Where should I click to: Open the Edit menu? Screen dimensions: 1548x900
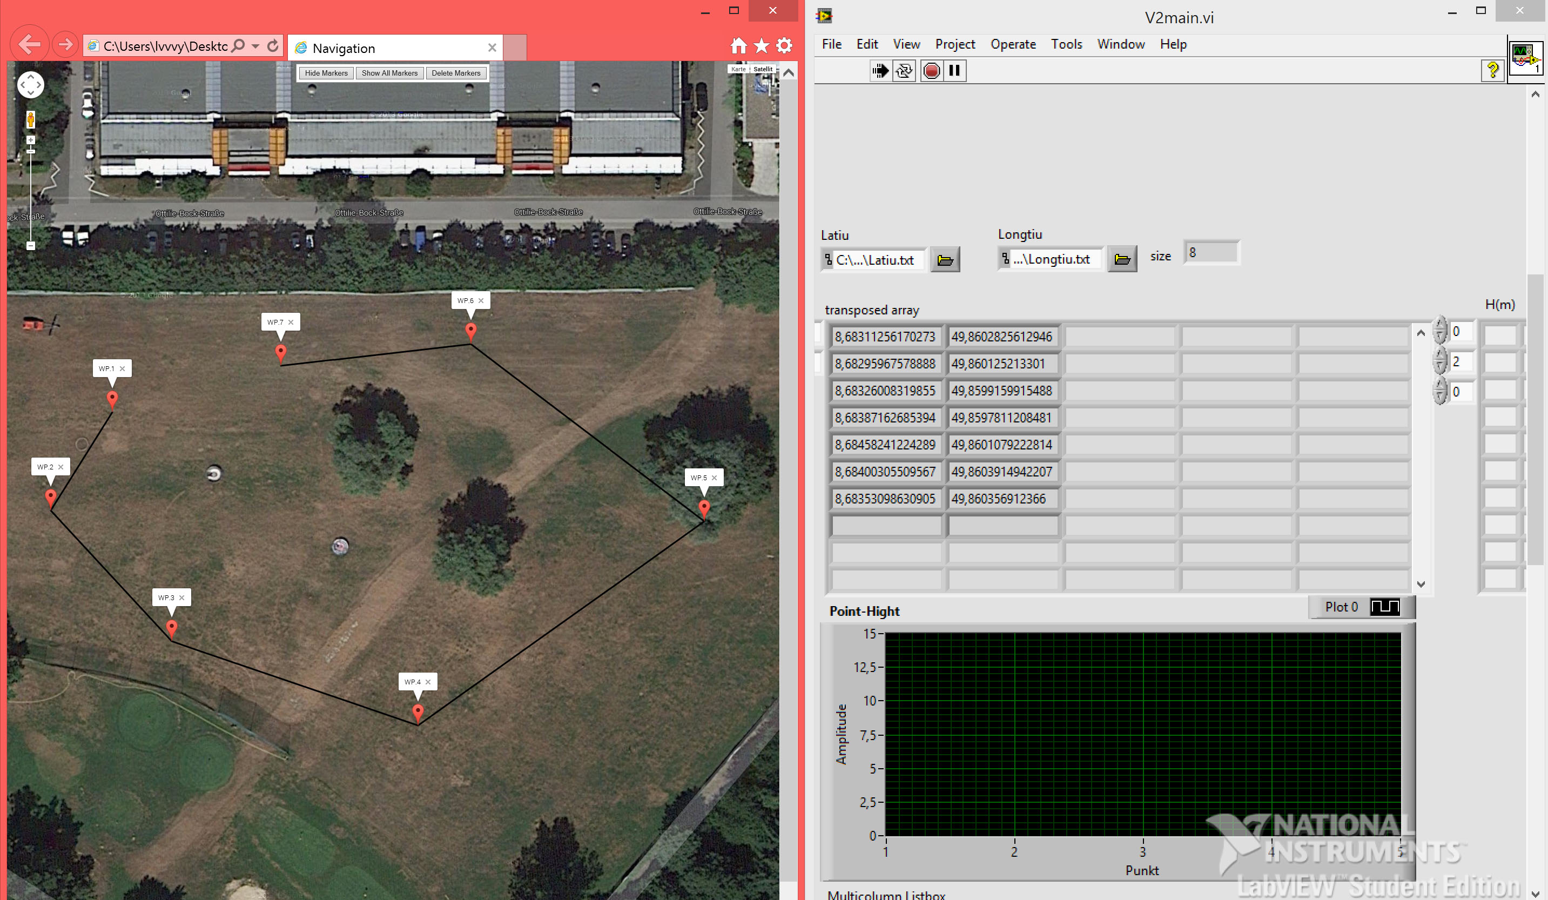tap(867, 44)
